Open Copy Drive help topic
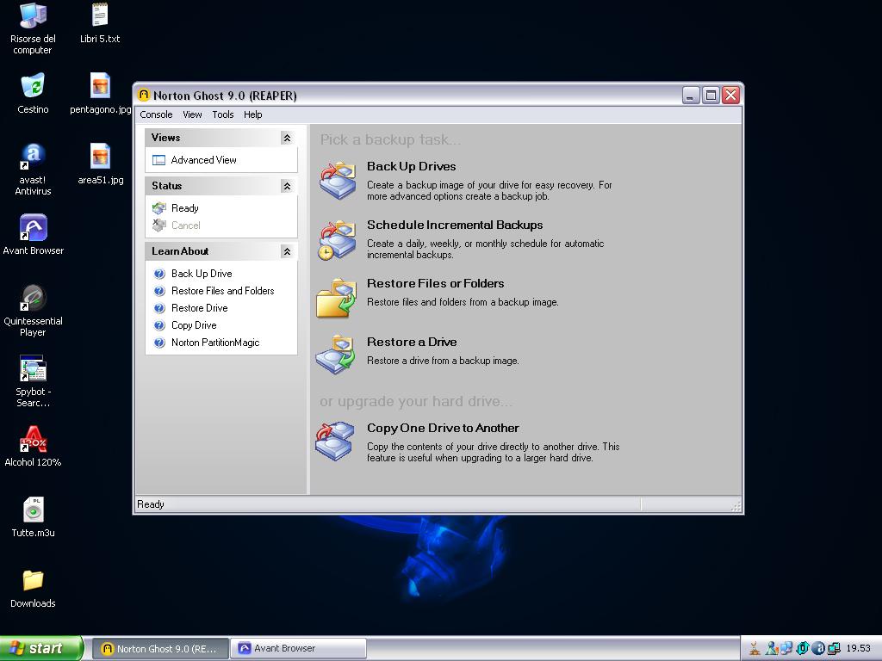 pos(194,325)
